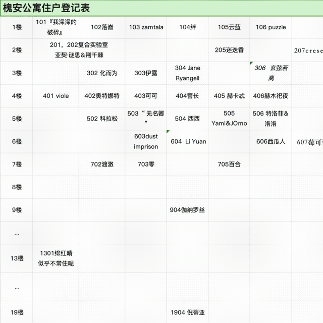The image size is (323, 323).
Task: Click the 9楼 row header cell
Action: [x=17, y=210]
